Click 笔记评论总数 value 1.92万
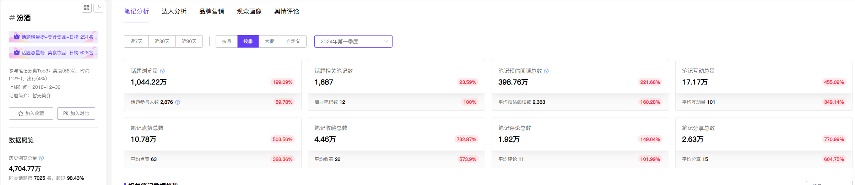The height and width of the screenshot is (185, 855). 509,140
